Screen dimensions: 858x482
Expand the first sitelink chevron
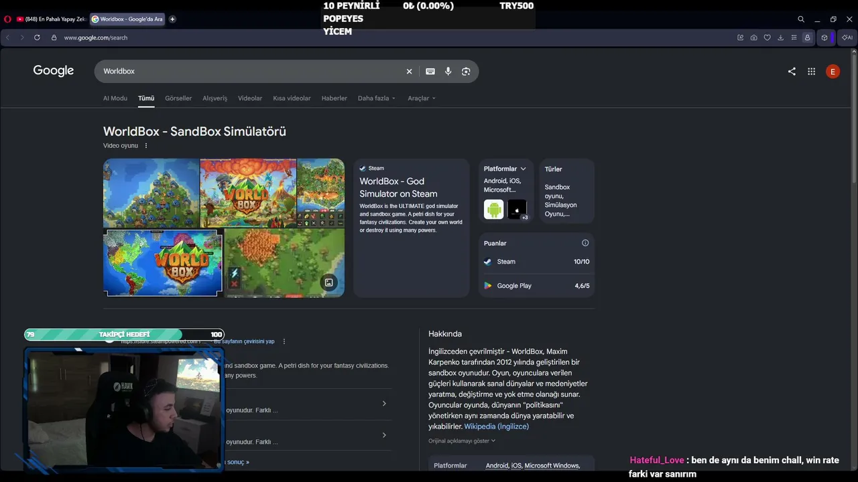pos(384,404)
